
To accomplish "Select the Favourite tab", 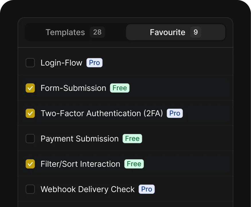I will point(176,32).
